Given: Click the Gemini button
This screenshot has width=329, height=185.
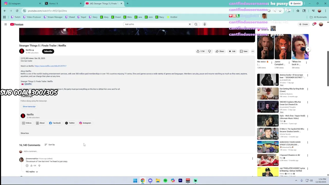Looking at the screenshot, I should (295, 3).
